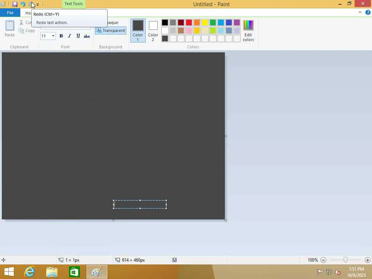This screenshot has width=372, height=279.
Task: Select the lime green color swatch
Action: 213,31
